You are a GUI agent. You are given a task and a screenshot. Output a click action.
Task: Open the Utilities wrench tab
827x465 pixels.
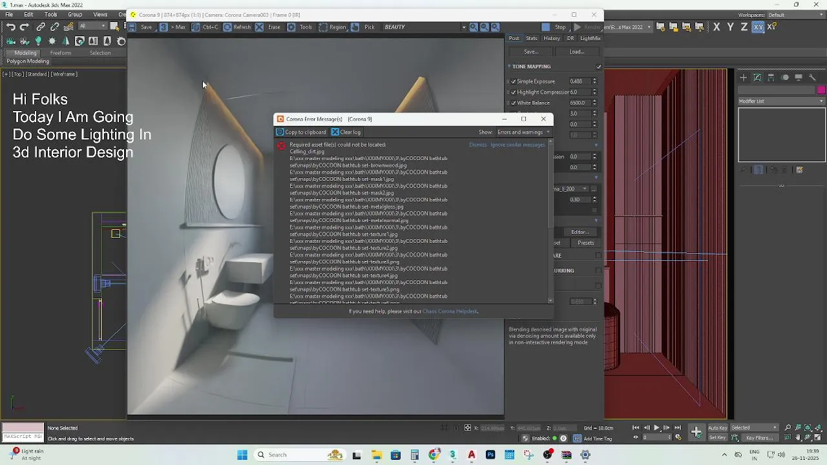click(813, 77)
